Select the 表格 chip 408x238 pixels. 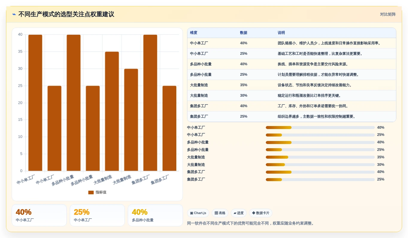220,213
